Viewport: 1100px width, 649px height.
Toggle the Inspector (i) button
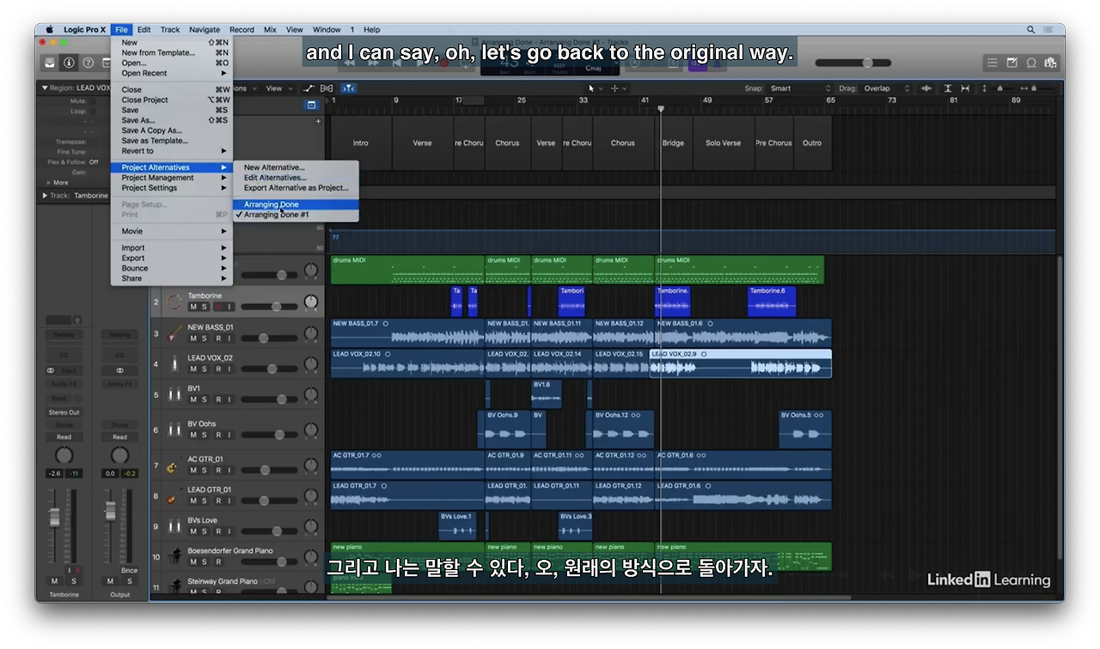click(x=70, y=63)
